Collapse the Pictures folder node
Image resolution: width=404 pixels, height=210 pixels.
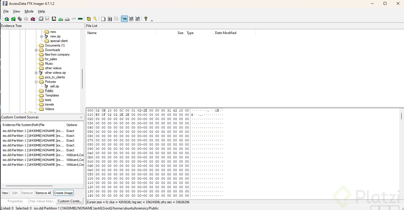[36, 82]
